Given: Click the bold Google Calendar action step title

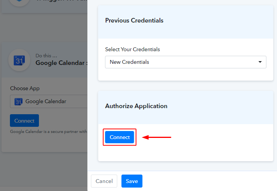Looking at the screenshot, I should coord(61,63).
